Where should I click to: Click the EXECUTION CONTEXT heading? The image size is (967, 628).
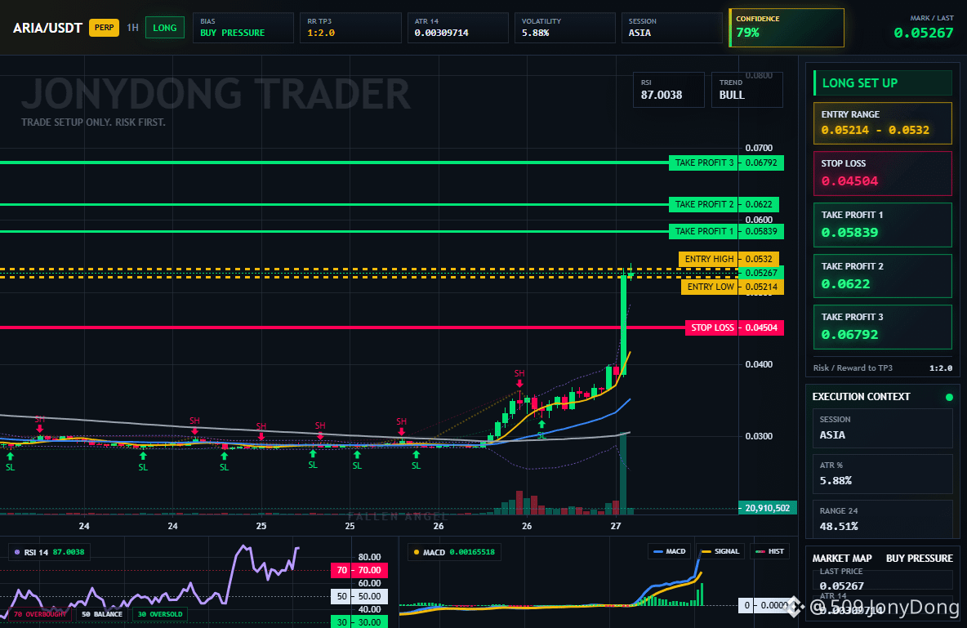point(861,397)
